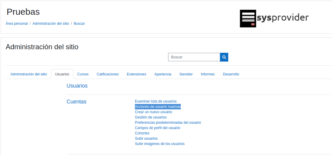The width and height of the screenshot is (332, 155).
Task: Click Crear un nuevo usuario
Action: pos(153,112)
